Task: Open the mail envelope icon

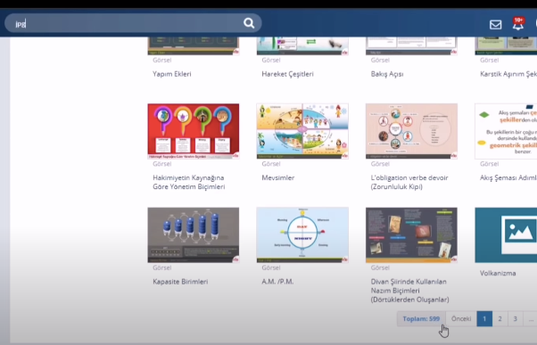Action: point(496,25)
